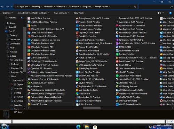Select Downloads under This PC

15,44
